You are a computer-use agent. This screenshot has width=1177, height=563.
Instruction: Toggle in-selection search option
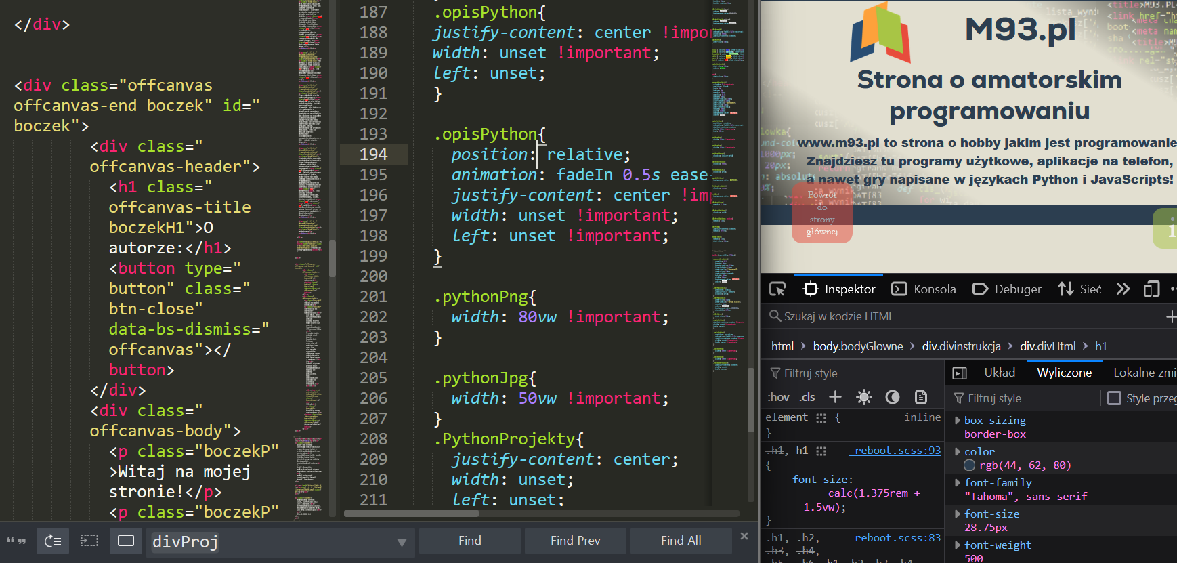[x=89, y=541]
